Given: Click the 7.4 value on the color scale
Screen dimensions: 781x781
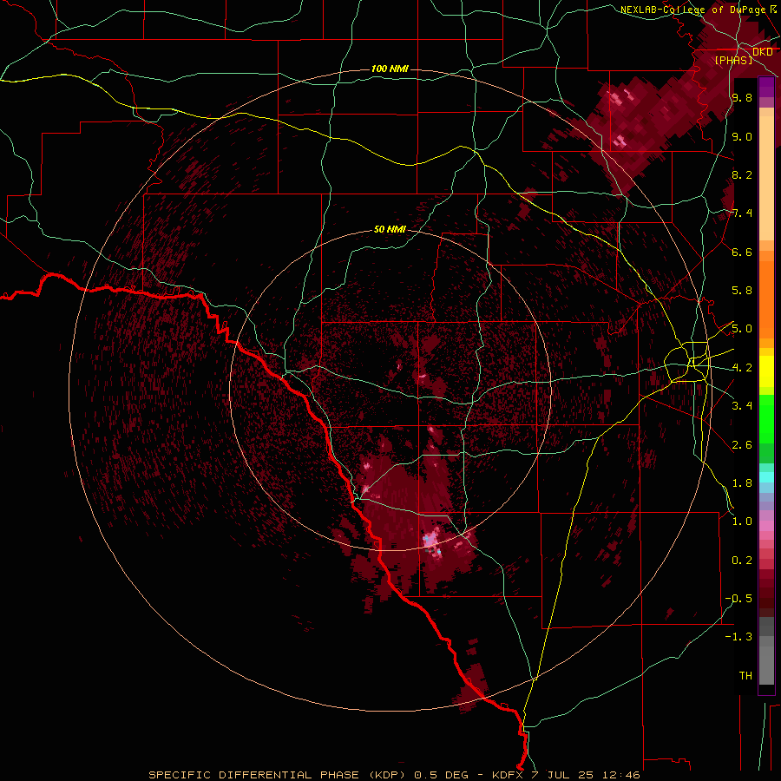Looking at the screenshot, I should (742, 213).
